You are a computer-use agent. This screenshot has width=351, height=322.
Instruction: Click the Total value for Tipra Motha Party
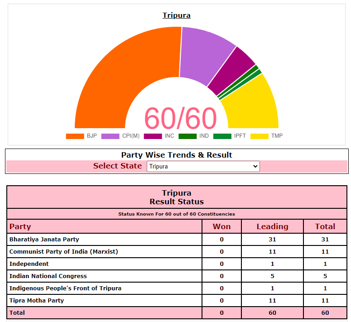pos(325,300)
